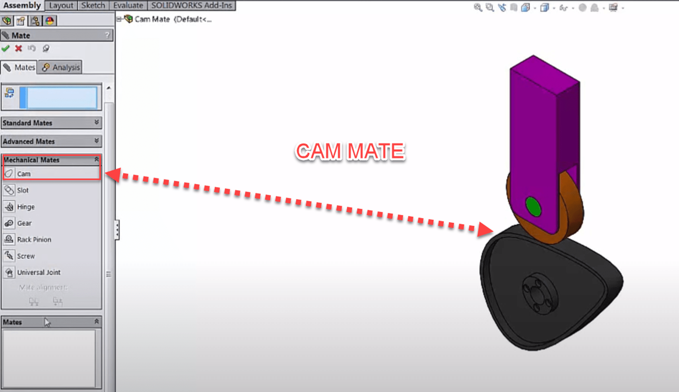Screen dimensions: 679x392
Task: Confirm the mate with the green checkmark
Action: point(6,48)
